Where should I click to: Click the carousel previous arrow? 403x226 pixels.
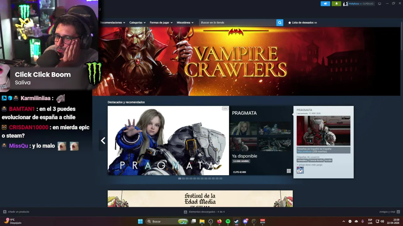[103, 141]
